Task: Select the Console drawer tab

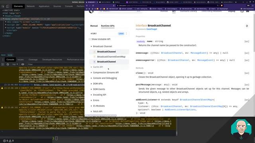Action: [x=10, y=60]
